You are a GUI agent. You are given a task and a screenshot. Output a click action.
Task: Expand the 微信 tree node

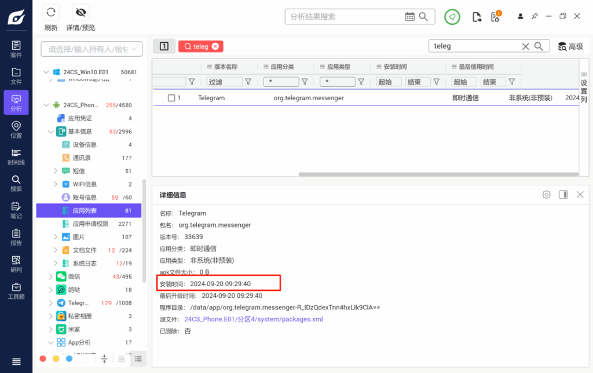pyautogui.click(x=50, y=276)
